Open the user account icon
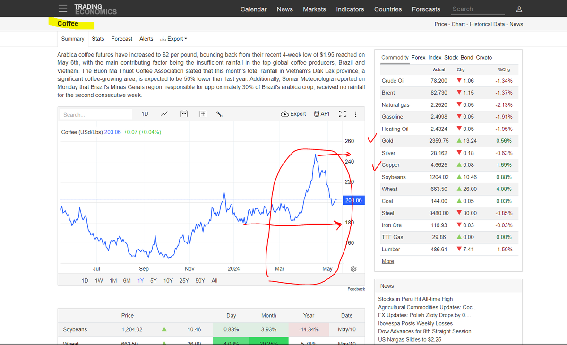The width and height of the screenshot is (567, 345). click(x=519, y=9)
